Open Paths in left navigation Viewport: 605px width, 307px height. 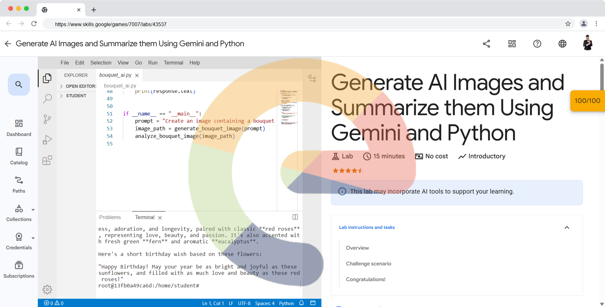(x=19, y=185)
